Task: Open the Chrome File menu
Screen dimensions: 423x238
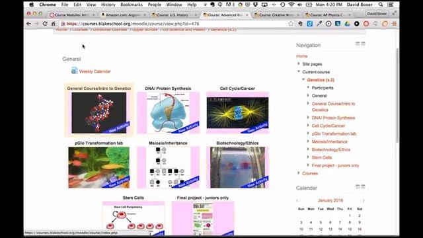Action: pos(65,5)
